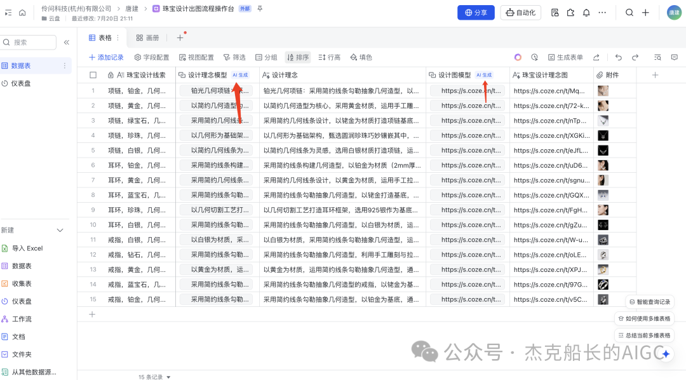Click 云盘 location under the title
The image size is (686, 380).
51,18
